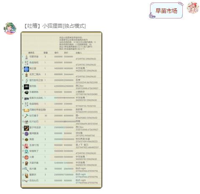Click the 银河系 galaxy icon in row 6
This screenshot has height=194, width=200.
pos(26,87)
